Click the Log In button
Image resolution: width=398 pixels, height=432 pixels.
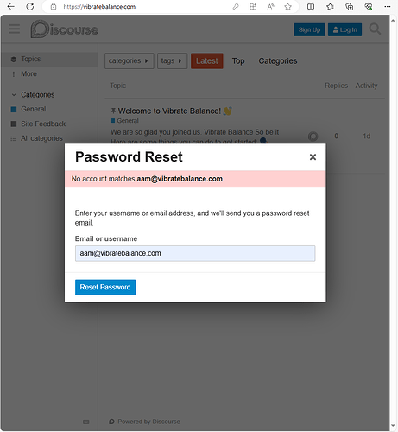coord(344,29)
